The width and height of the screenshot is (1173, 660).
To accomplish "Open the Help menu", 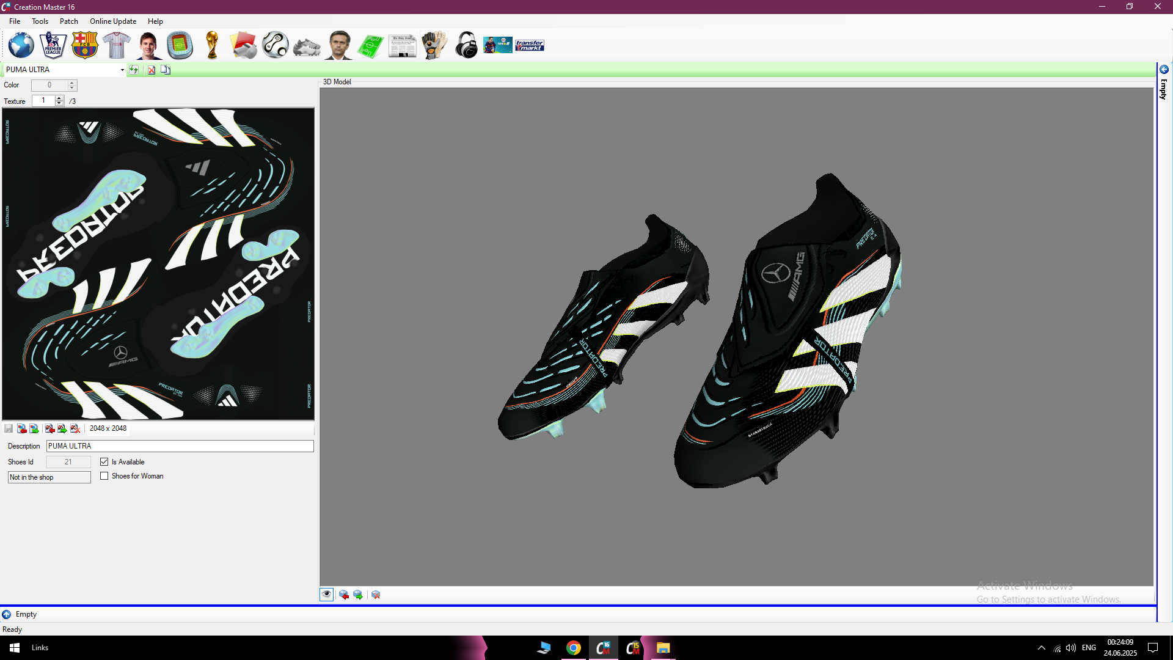I will [x=155, y=21].
